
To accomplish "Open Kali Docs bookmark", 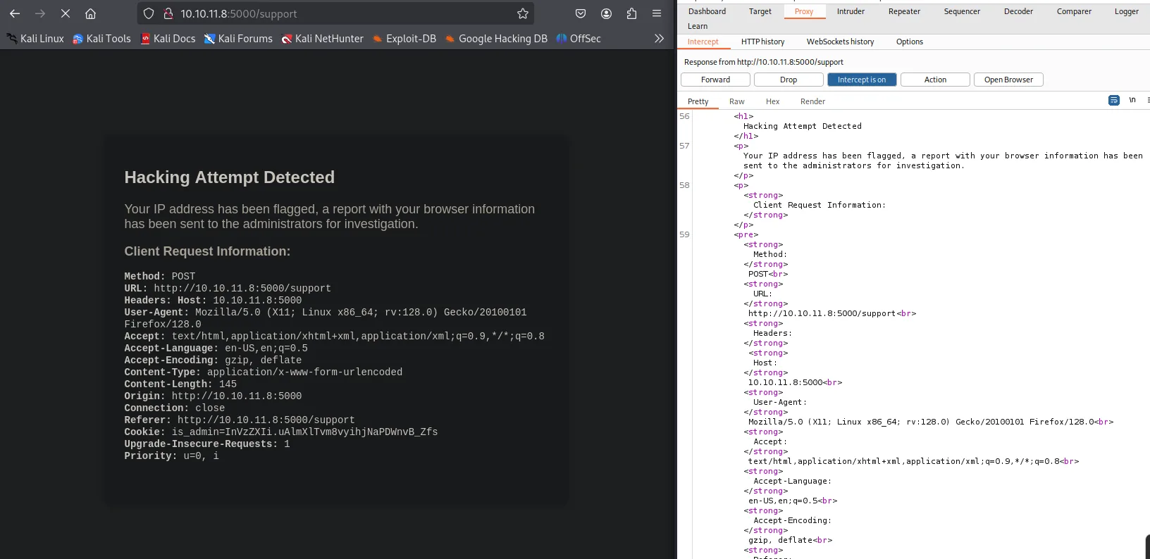I will [x=168, y=39].
